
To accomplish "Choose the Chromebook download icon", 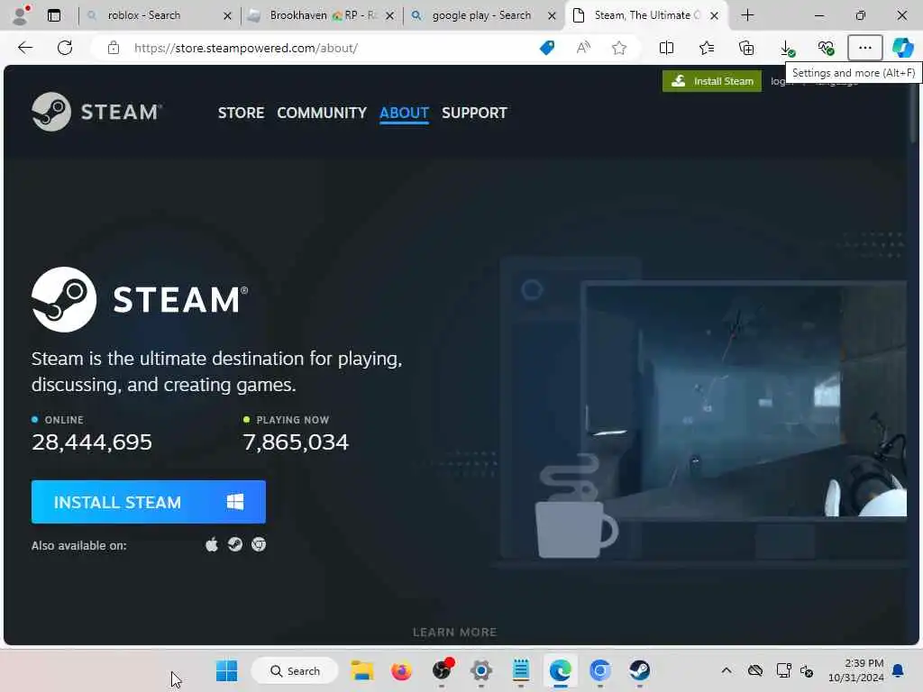I will coord(259,544).
